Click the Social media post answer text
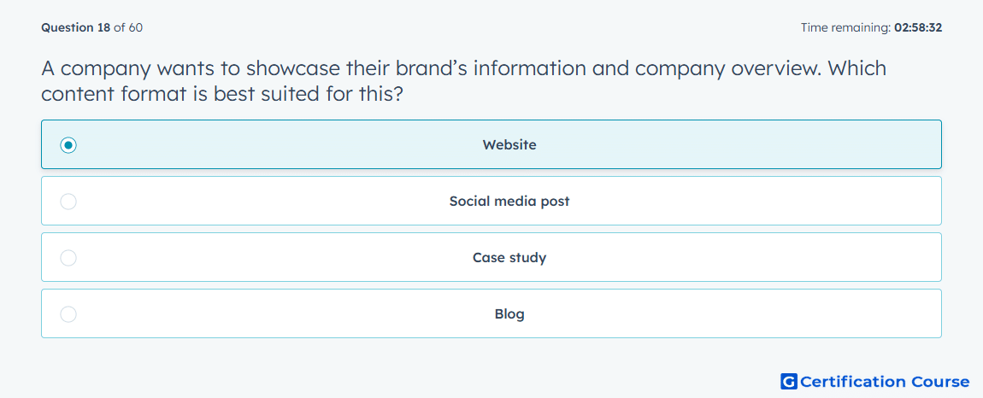 [509, 202]
